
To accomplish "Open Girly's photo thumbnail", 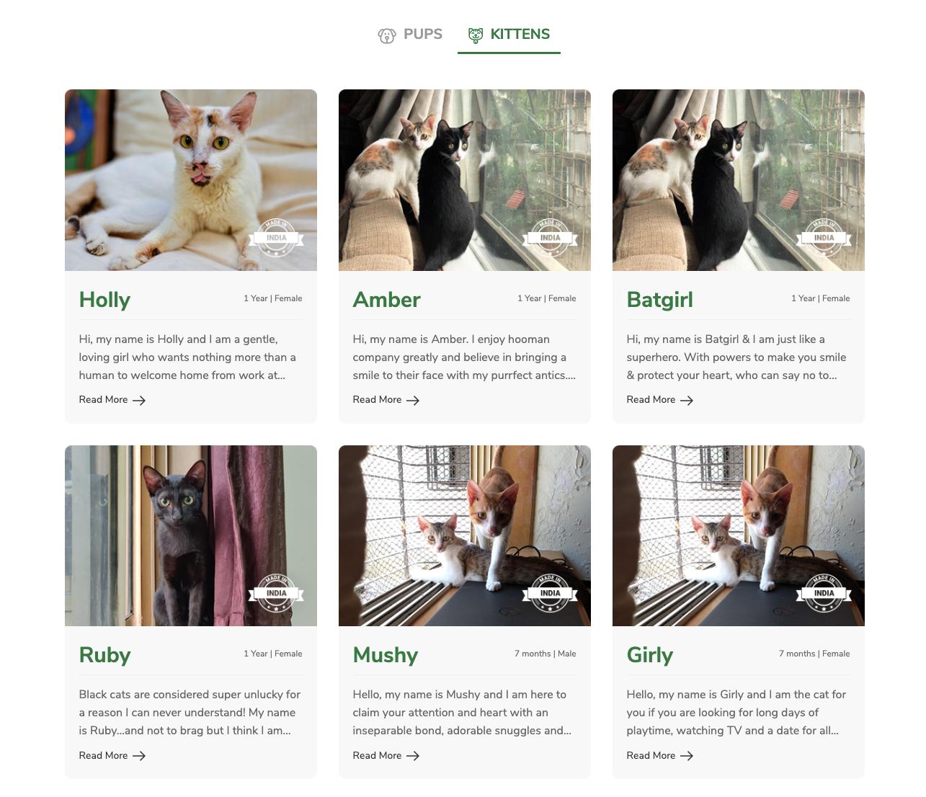I will 739,535.
